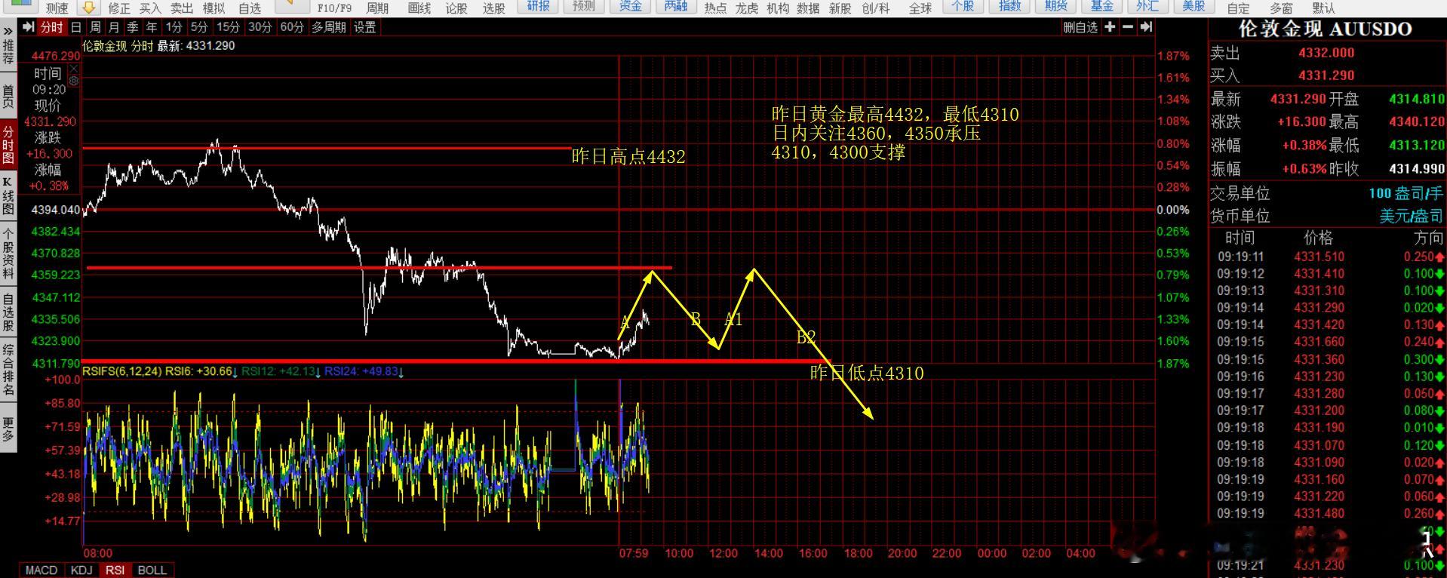Click the 期货 button

coord(1055,7)
